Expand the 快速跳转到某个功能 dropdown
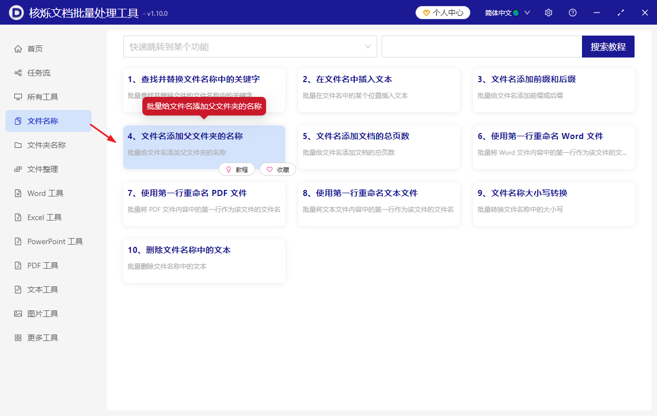 250,47
